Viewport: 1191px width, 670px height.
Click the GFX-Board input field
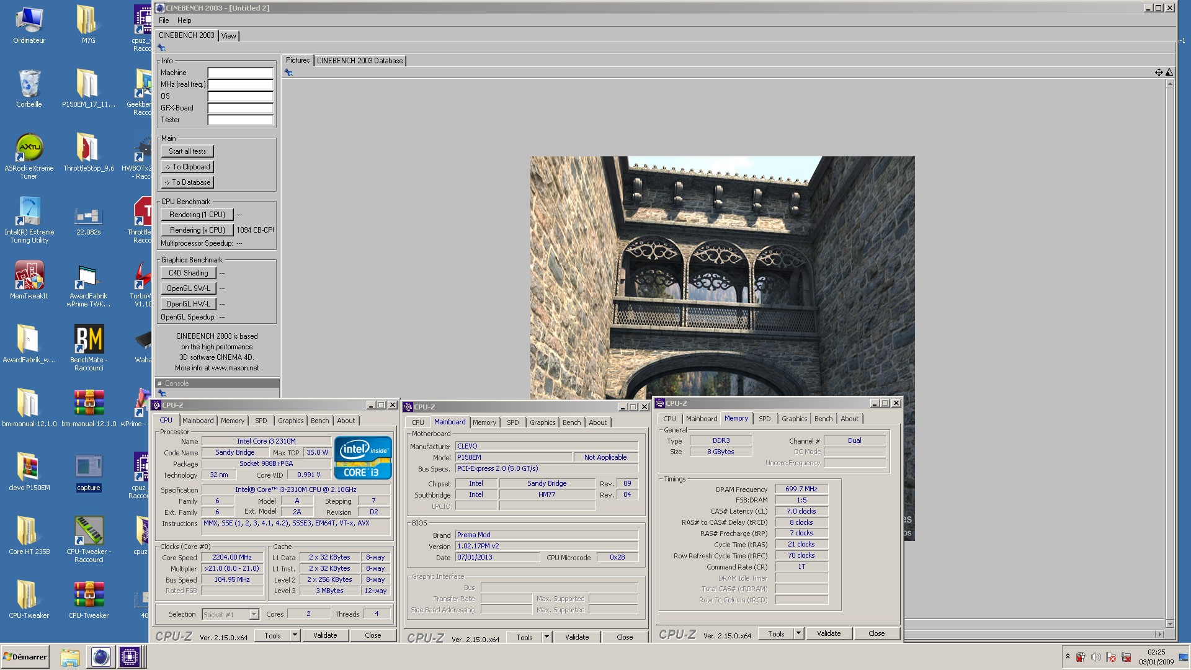240,108
